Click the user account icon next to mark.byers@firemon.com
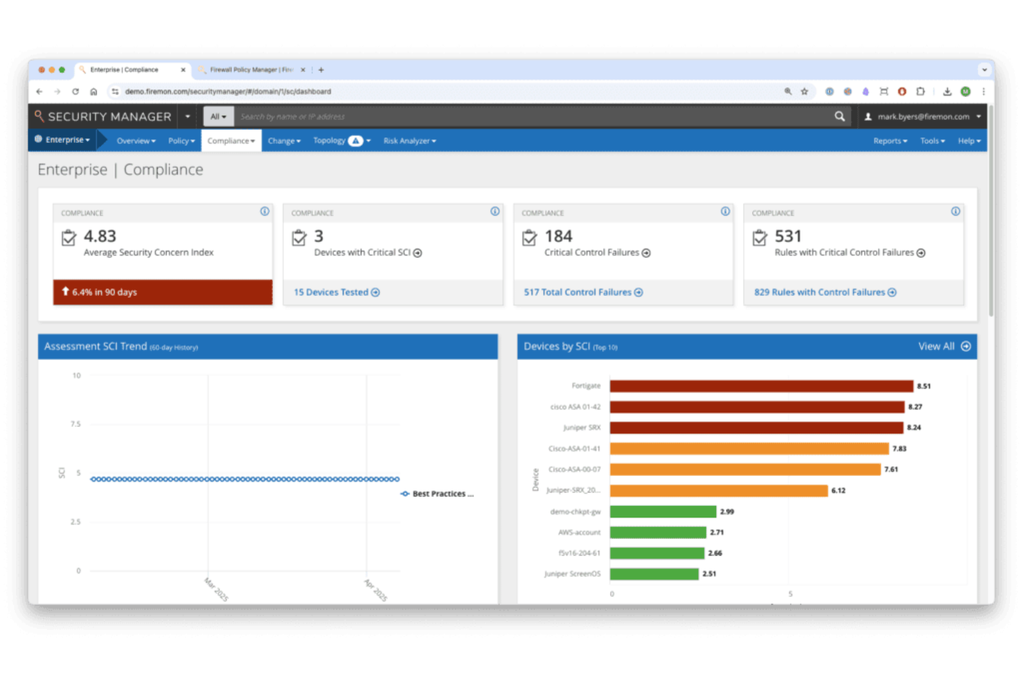This screenshot has height=682, width=1023. click(x=868, y=116)
